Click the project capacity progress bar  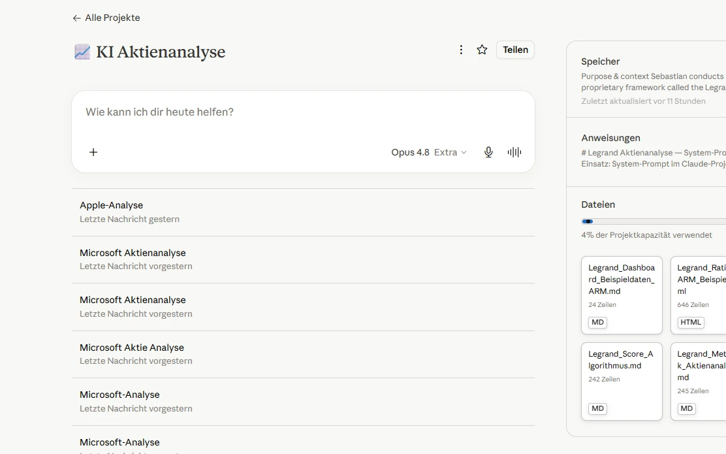[x=654, y=221]
